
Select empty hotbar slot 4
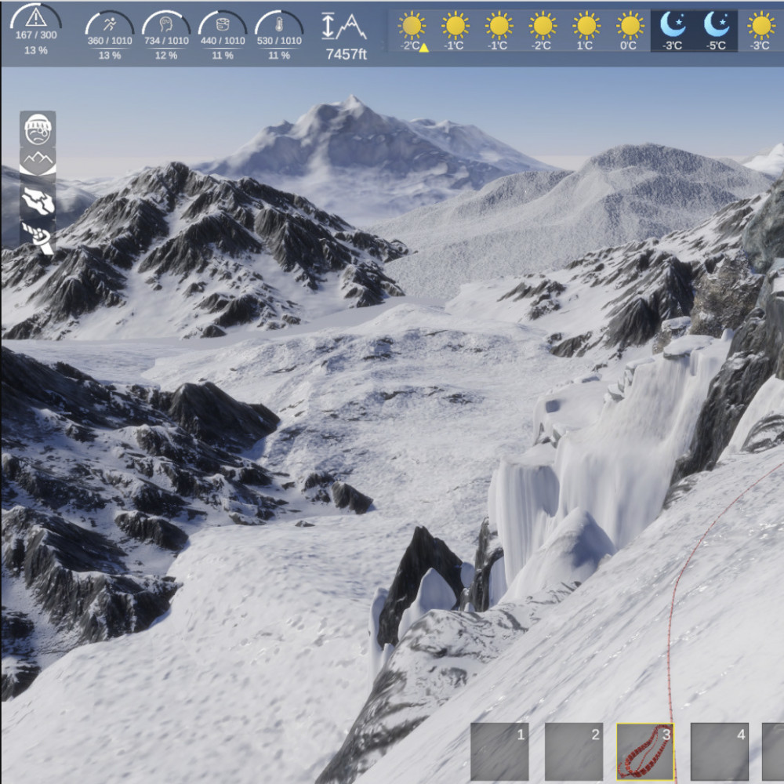coord(719,751)
